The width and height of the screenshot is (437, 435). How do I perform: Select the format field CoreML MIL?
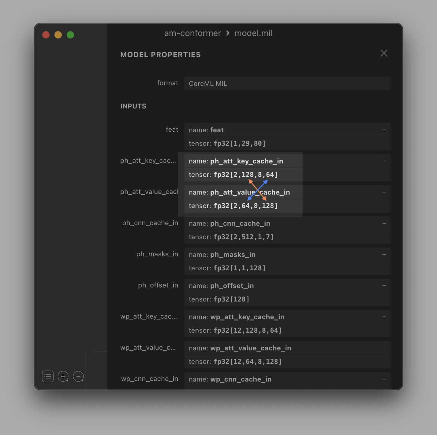287,83
